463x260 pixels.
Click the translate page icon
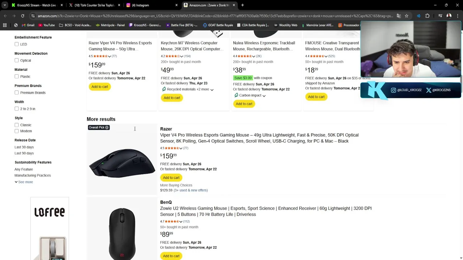coord(399,16)
